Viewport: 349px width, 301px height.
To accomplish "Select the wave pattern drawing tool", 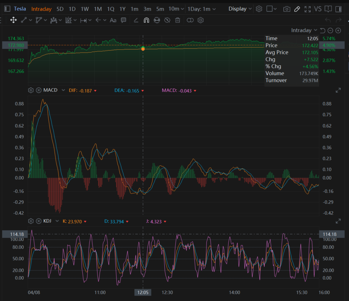I will 54,20.
